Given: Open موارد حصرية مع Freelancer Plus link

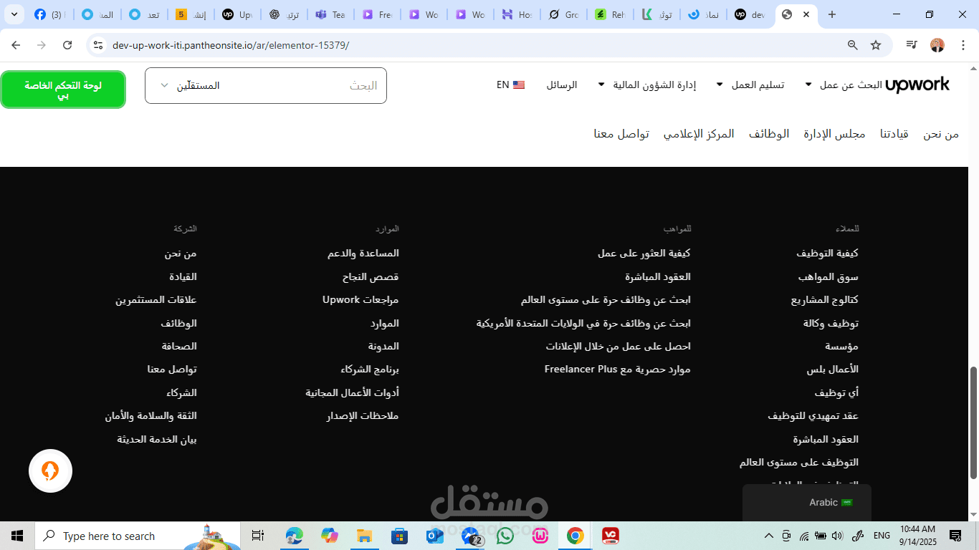Looking at the screenshot, I should click(618, 370).
